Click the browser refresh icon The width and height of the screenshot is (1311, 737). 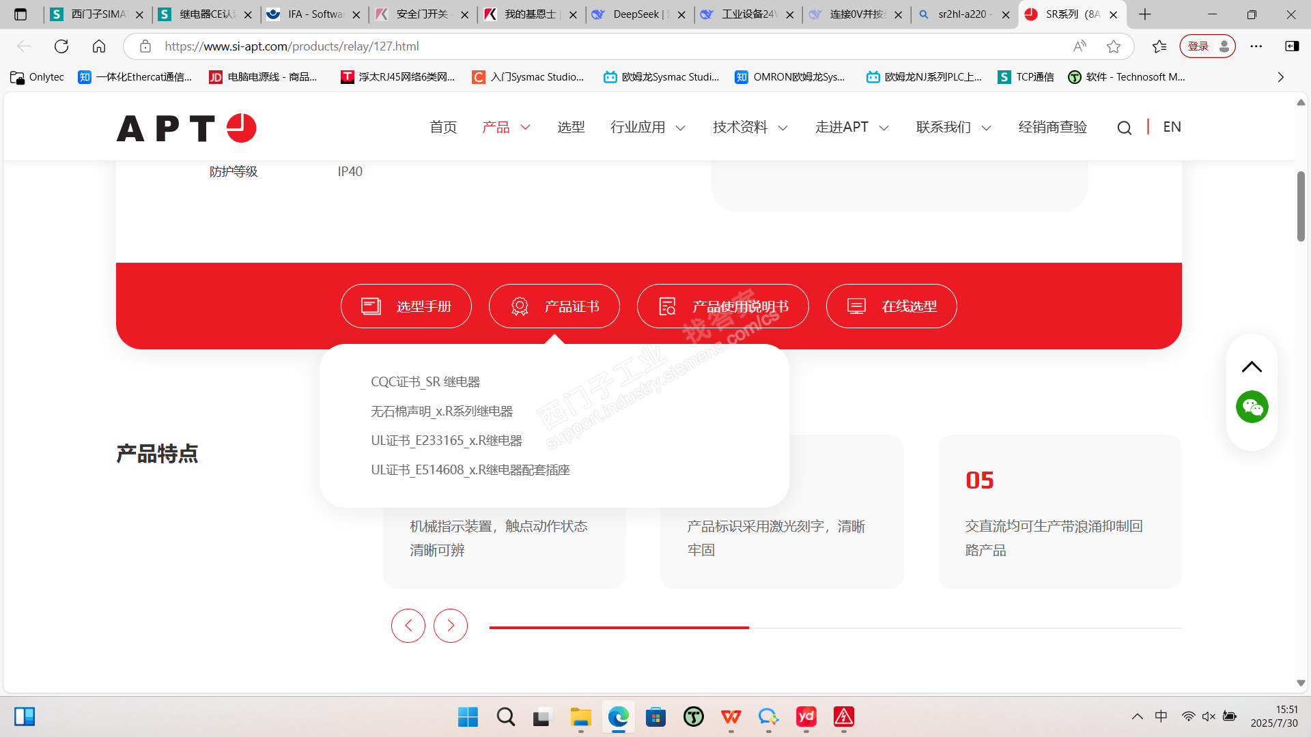click(x=61, y=46)
